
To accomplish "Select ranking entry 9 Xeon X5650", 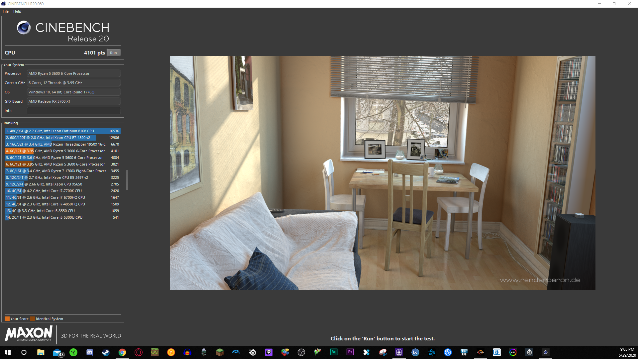I will coord(62,184).
